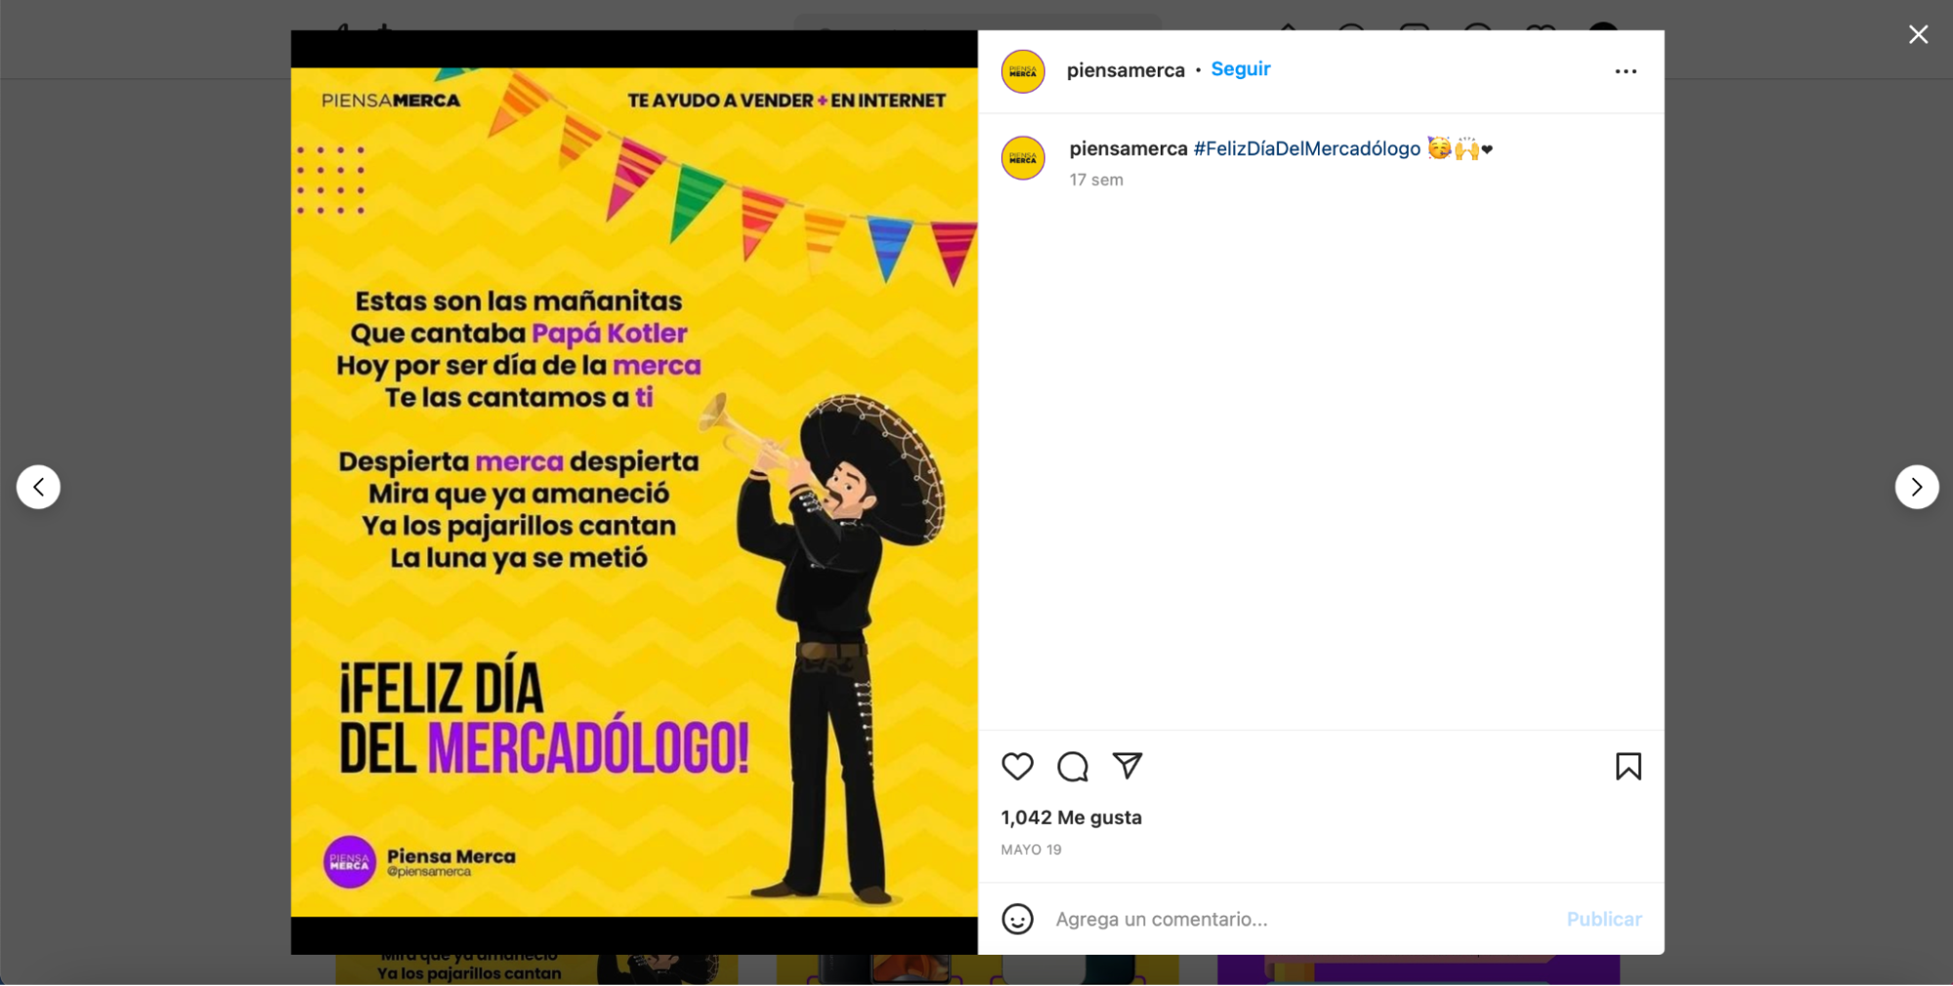This screenshot has height=986, width=1953.
Task: Open comments via the speech bubble icon
Action: (x=1073, y=767)
